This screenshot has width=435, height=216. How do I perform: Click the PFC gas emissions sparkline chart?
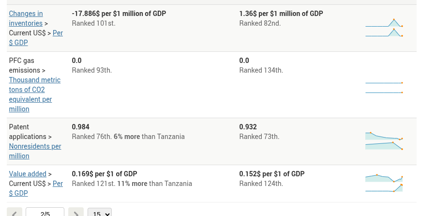384,88
